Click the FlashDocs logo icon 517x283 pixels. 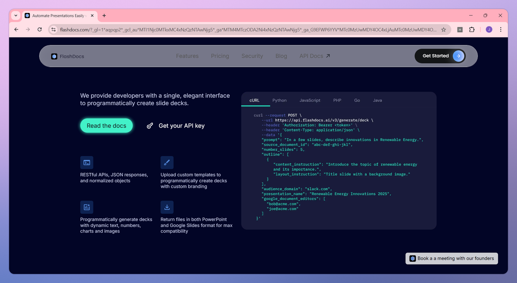pos(54,56)
